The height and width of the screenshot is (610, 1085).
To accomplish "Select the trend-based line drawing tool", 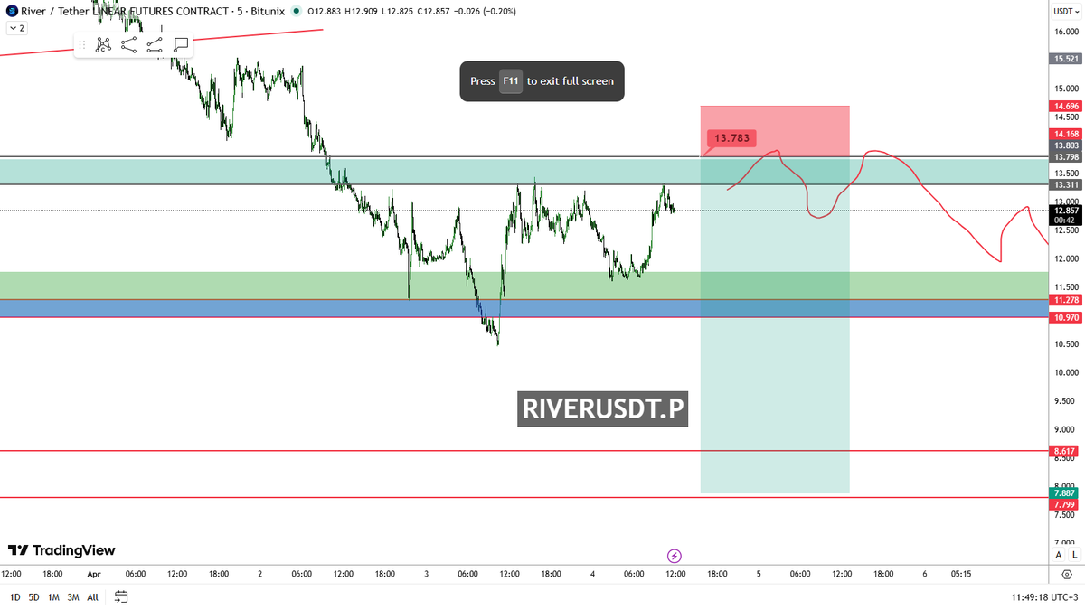I will pyautogui.click(x=154, y=43).
